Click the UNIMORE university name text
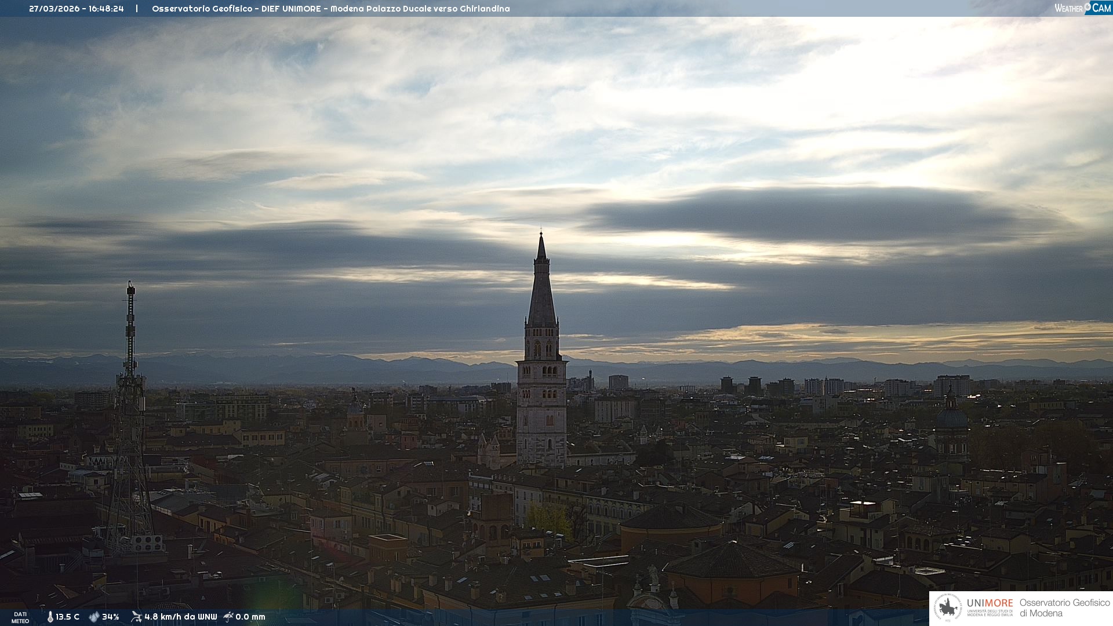This screenshot has height=626, width=1113. tap(990, 603)
